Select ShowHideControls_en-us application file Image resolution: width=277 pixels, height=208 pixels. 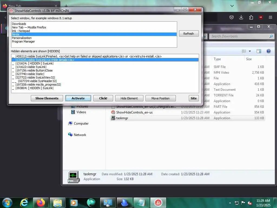[187, 112]
